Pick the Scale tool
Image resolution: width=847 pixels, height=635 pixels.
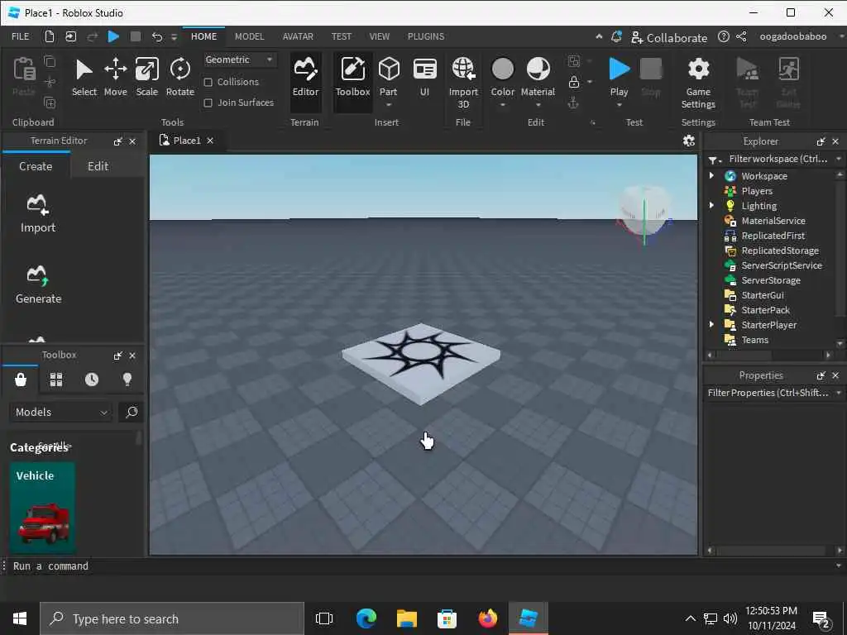[x=147, y=78]
